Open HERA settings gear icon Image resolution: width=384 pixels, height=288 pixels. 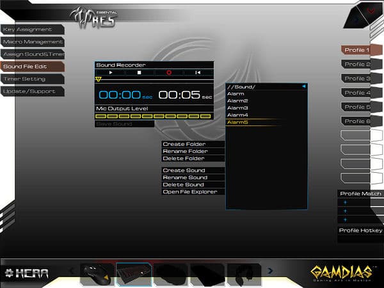pyautogui.click(x=9, y=273)
